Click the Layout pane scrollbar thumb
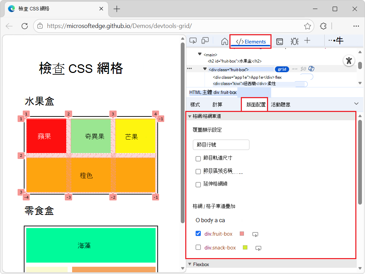Image resolution: width=365 pixels, height=274 pixels. click(x=360, y=162)
